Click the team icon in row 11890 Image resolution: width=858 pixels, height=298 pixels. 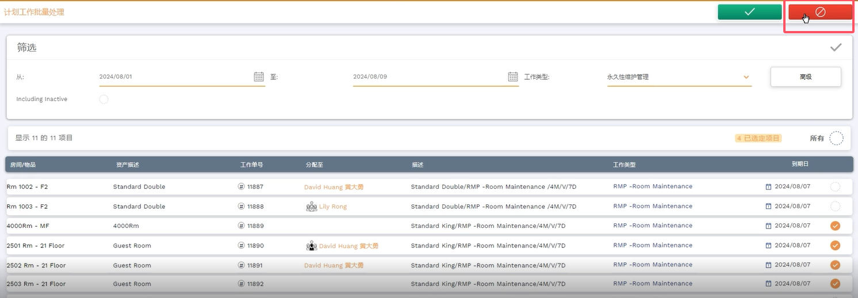(x=312, y=246)
